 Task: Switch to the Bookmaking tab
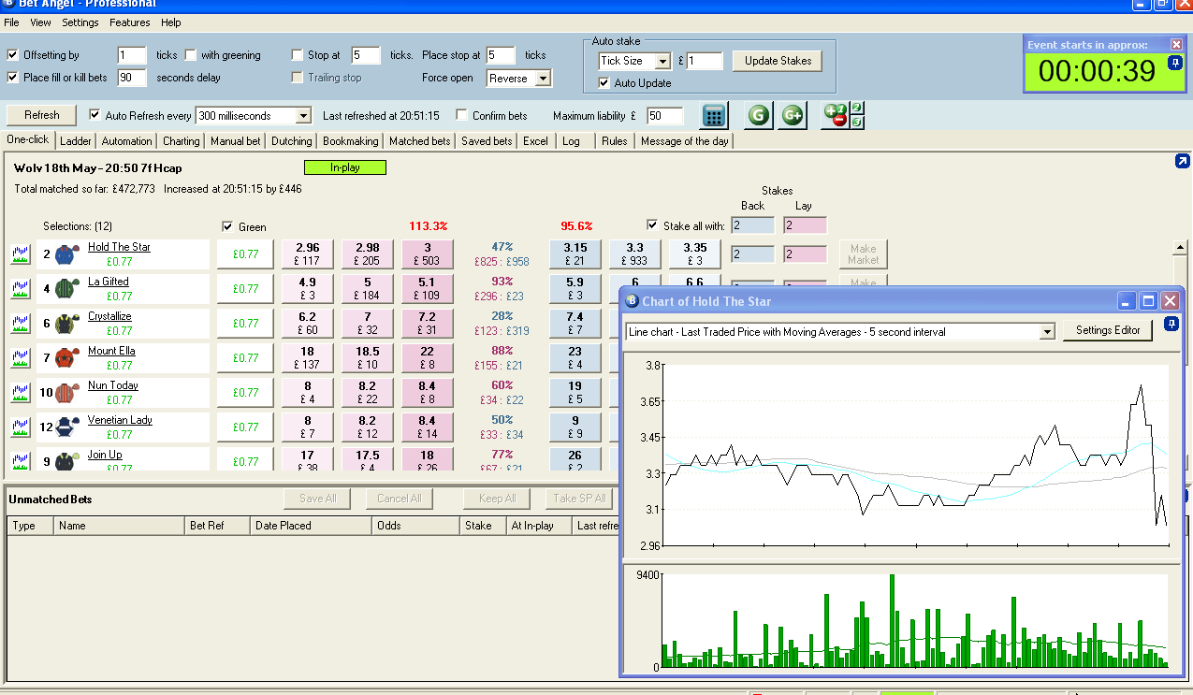pos(351,141)
